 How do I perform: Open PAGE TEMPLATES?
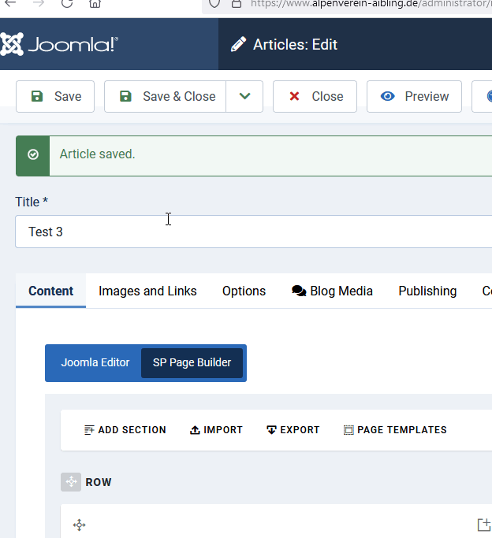[x=394, y=430]
